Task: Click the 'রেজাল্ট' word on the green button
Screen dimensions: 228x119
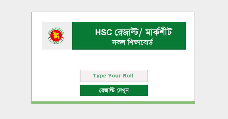Action: 107,91
